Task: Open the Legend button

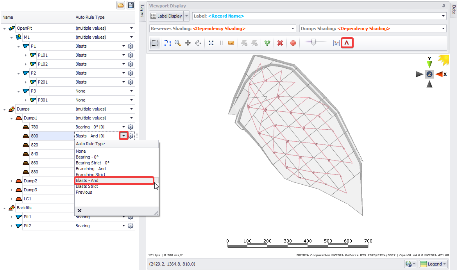Action: point(433,264)
